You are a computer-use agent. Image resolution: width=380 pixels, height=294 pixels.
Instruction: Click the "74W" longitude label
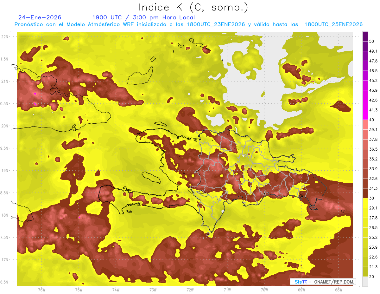coord(116,290)
